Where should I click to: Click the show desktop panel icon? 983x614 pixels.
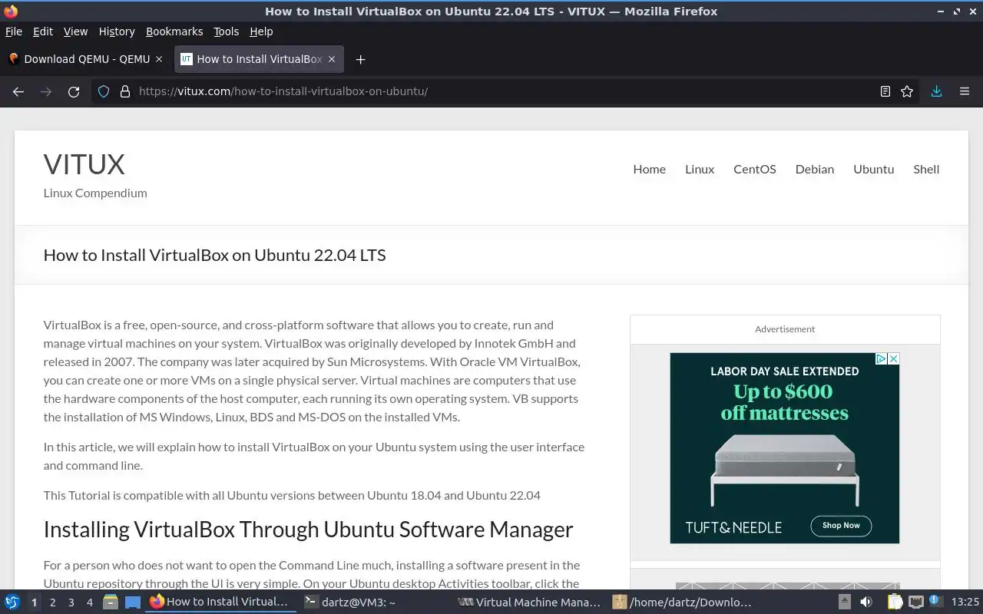[133, 602]
